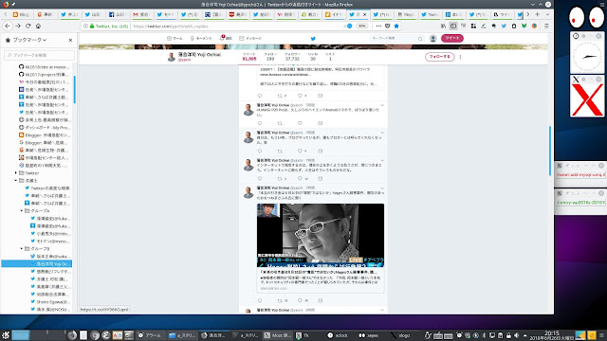Go back with Firefox back arrow
Viewport: 607px width, 341px height.
pos(8,26)
